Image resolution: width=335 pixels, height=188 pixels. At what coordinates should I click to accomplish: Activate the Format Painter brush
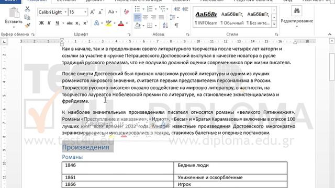27,26
